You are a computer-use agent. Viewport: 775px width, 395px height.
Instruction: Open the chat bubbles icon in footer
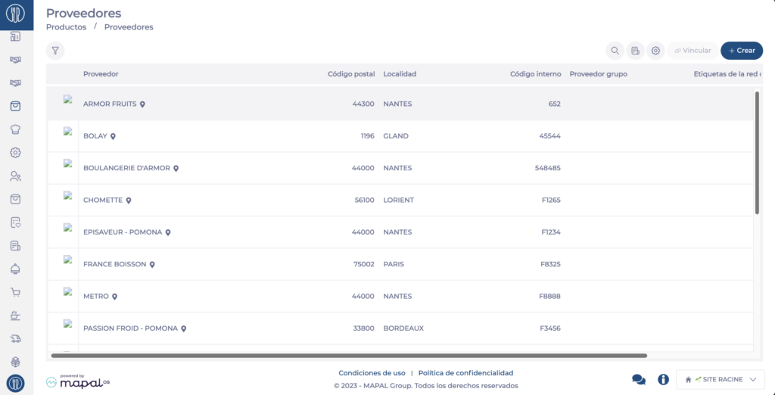[639, 380]
